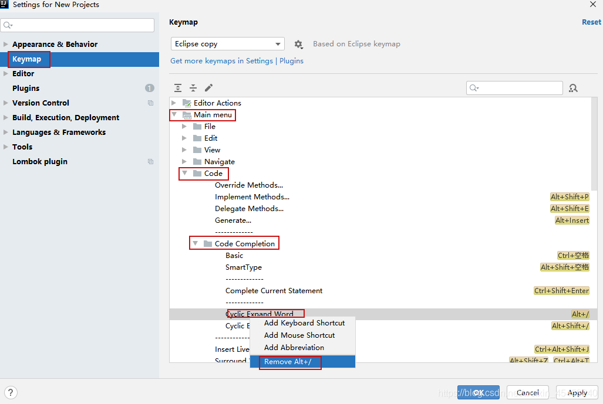The image size is (603, 404).
Task: Select Delegate Methods... action row
Action: point(380,209)
